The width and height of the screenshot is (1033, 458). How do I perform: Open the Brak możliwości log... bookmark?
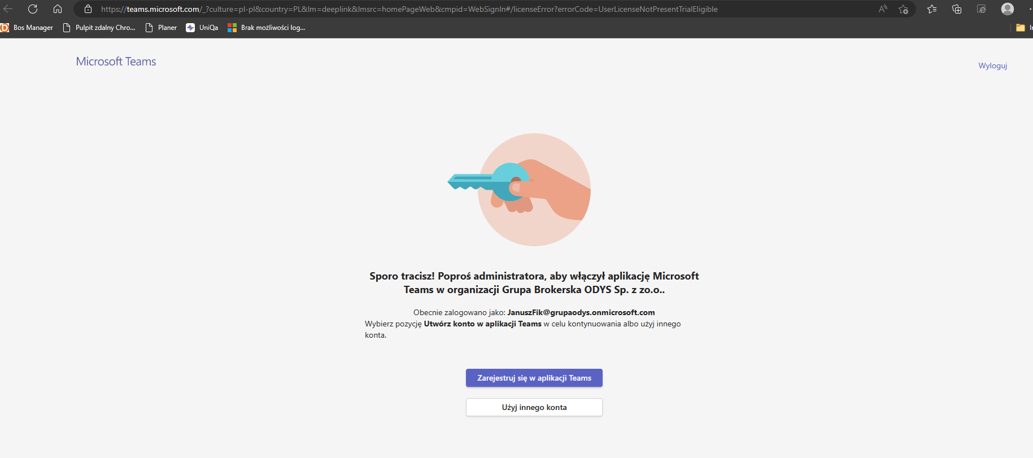pyautogui.click(x=267, y=28)
